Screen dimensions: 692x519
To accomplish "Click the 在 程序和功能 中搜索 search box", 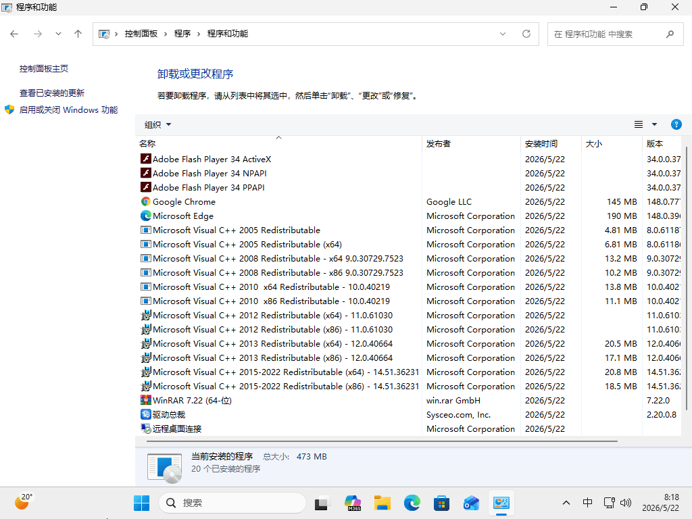I will pos(616,34).
